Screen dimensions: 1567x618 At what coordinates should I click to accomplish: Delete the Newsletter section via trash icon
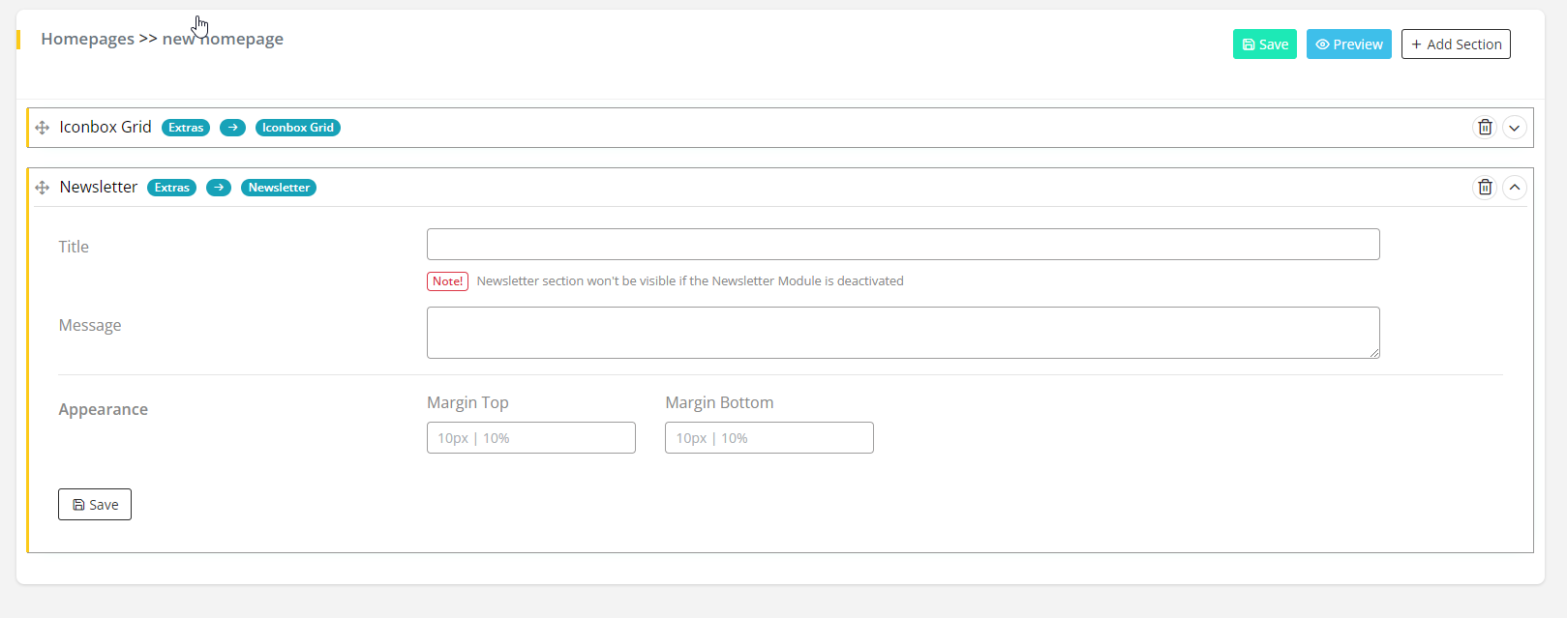point(1484,188)
